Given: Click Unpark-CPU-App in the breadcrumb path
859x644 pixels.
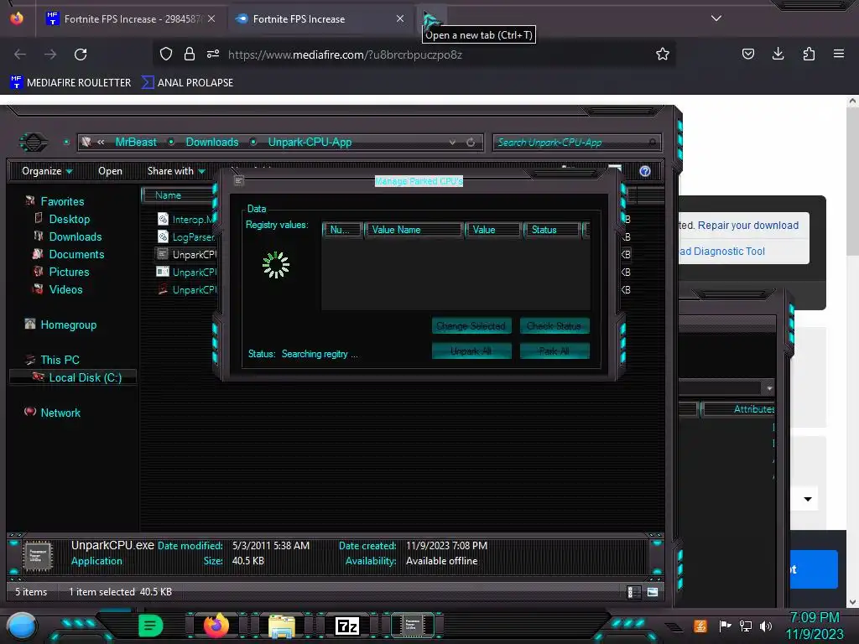Looking at the screenshot, I should point(310,143).
